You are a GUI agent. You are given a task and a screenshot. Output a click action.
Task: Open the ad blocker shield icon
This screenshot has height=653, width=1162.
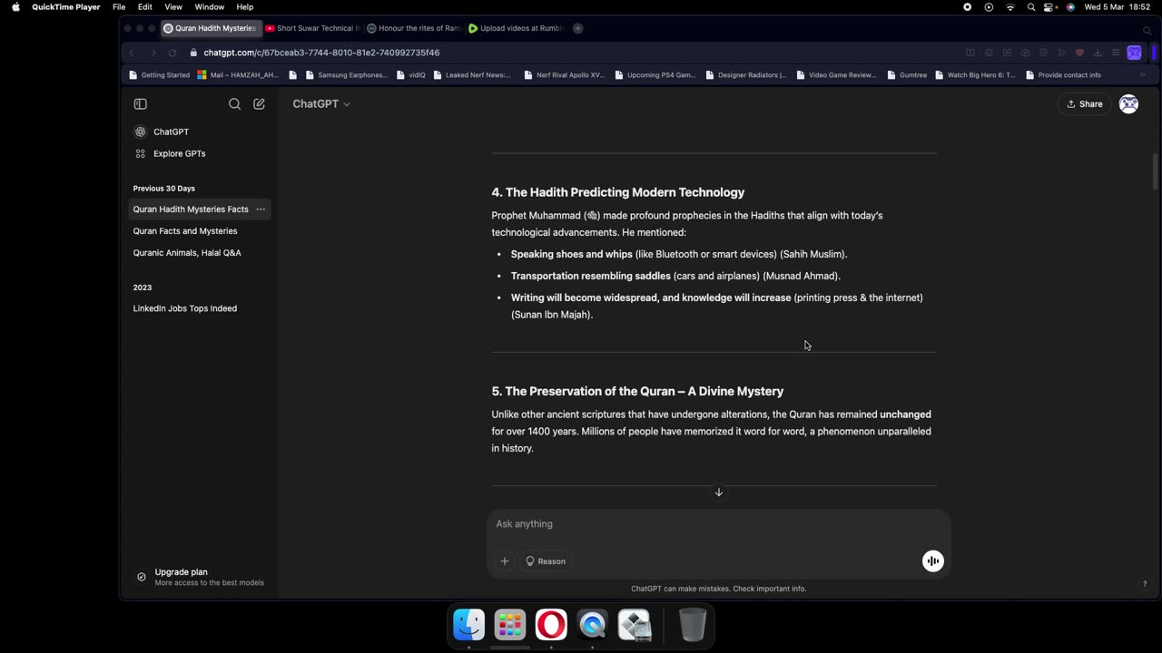tap(1043, 53)
